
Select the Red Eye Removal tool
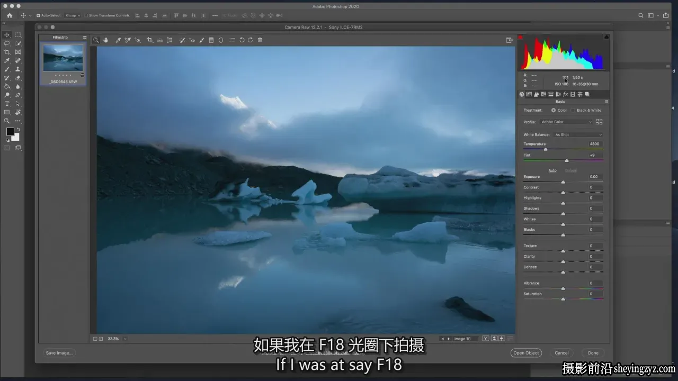(x=192, y=40)
